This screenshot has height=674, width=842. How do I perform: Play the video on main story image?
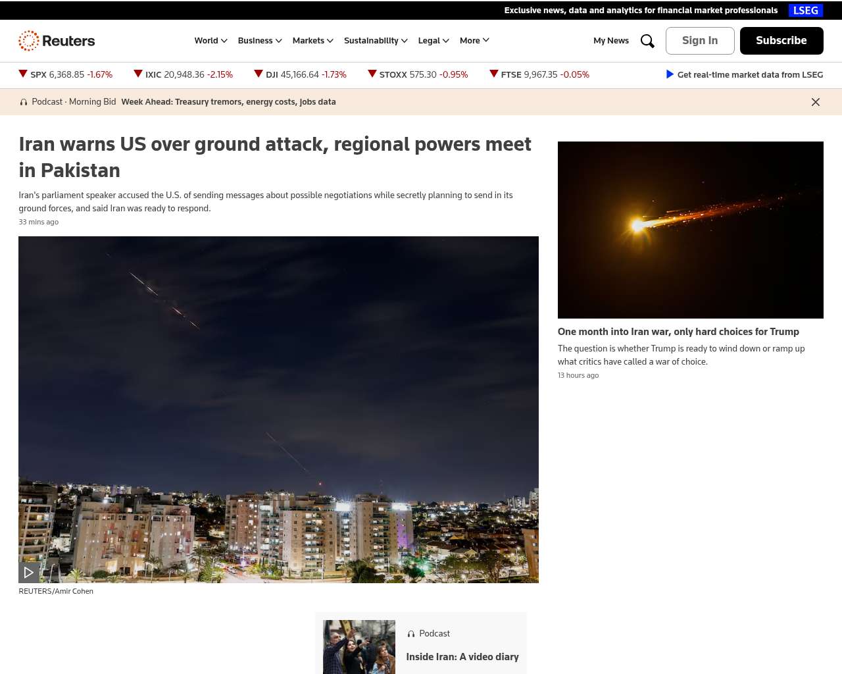tap(29, 572)
